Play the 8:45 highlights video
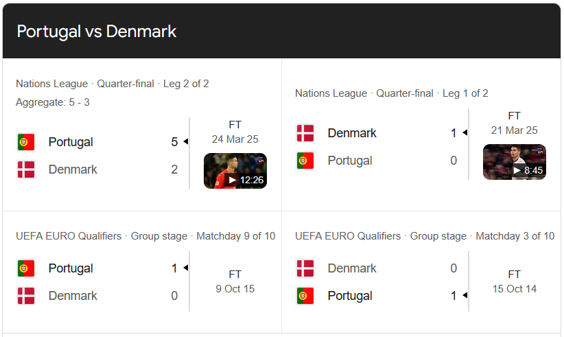 (515, 162)
